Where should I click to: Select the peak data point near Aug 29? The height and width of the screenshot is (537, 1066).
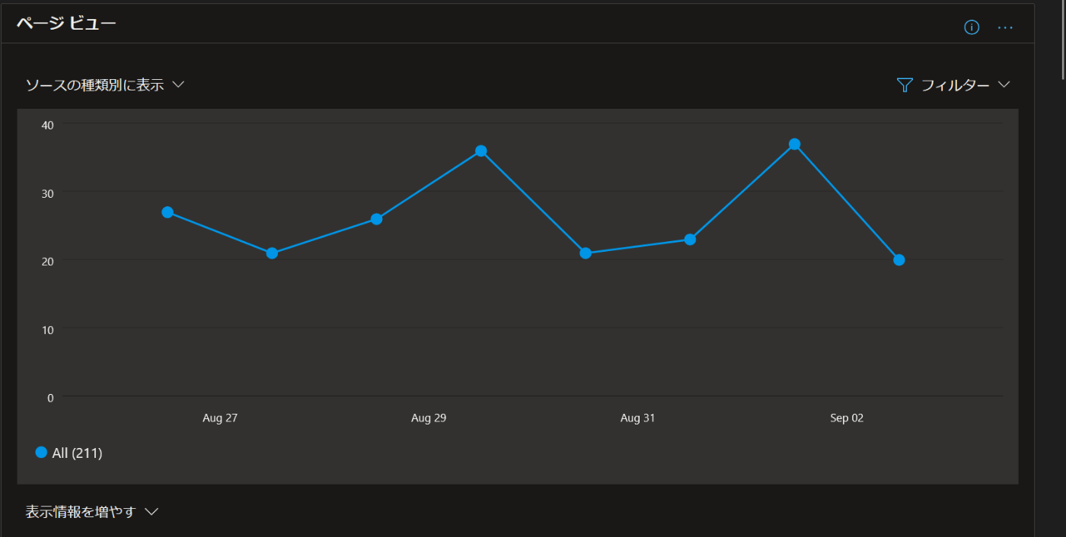click(x=480, y=151)
